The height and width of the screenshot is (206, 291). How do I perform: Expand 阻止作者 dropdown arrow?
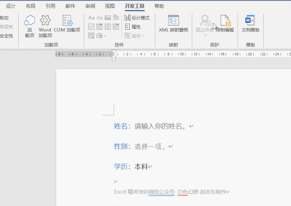click(205, 36)
